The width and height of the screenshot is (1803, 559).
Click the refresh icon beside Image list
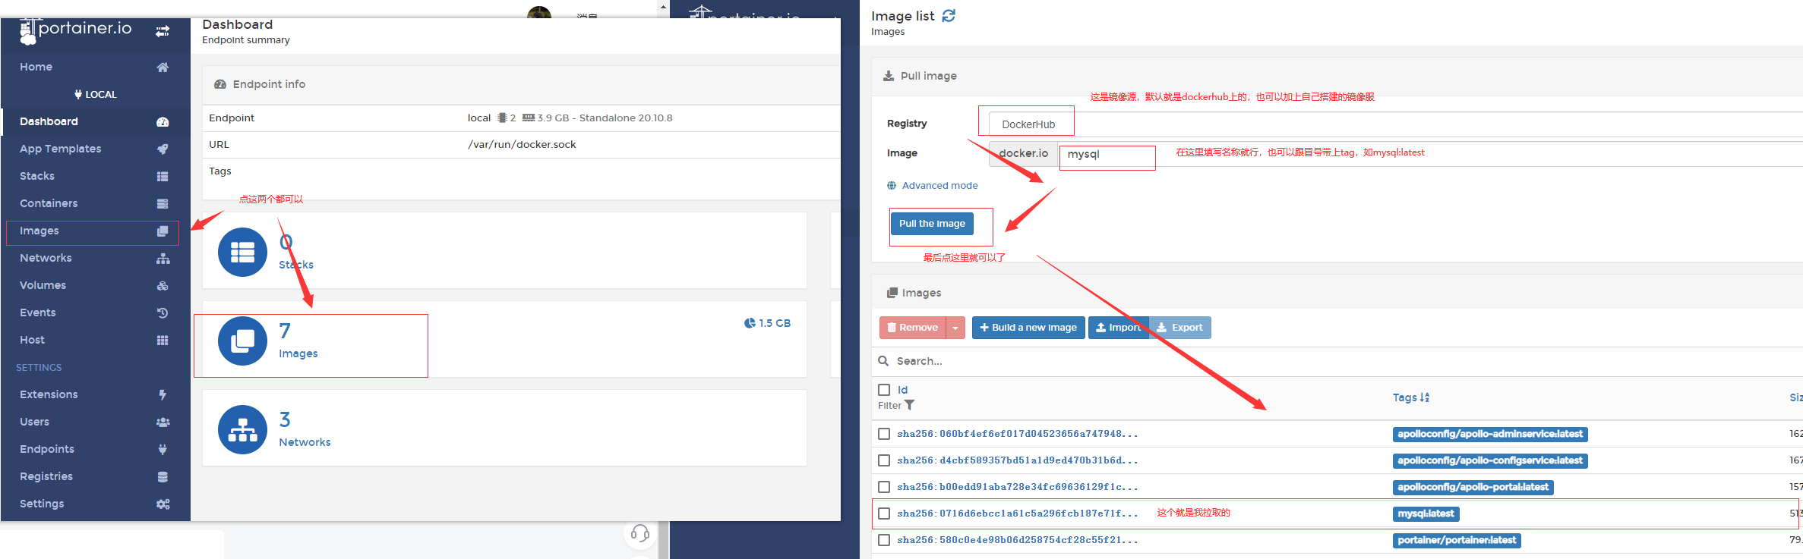949,16
